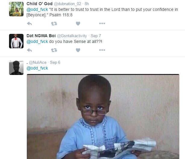The width and height of the screenshot is (185, 159).
Task: Open more options on Child O' God's tweet
Action: pos(102,24)
